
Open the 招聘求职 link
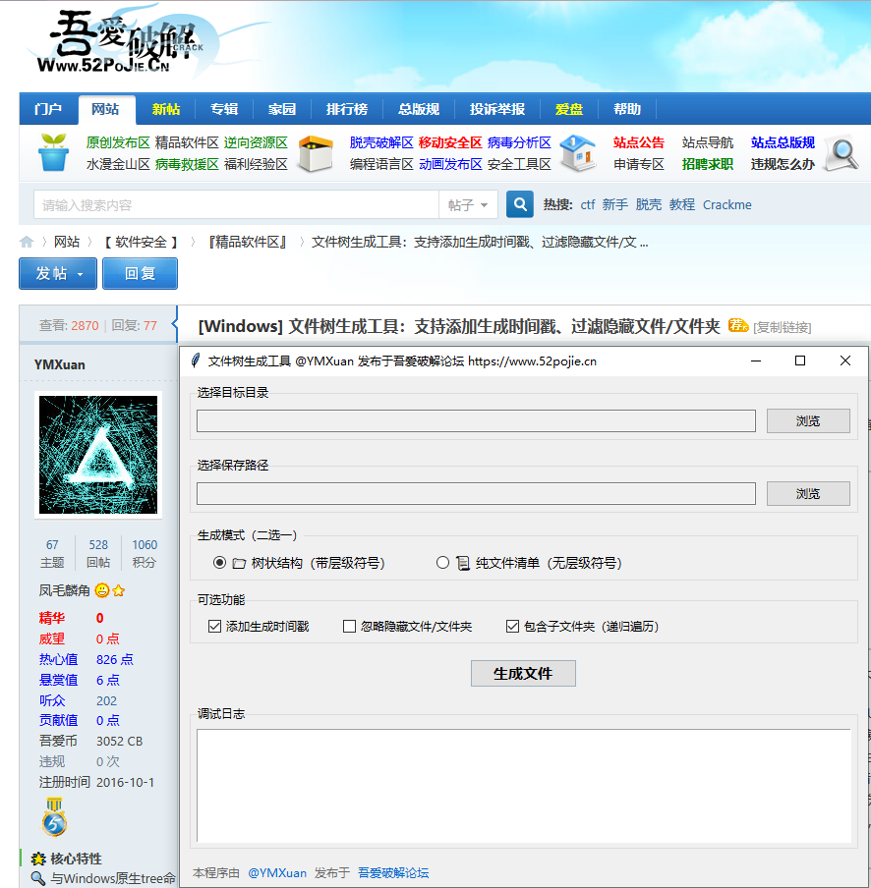pos(708,164)
